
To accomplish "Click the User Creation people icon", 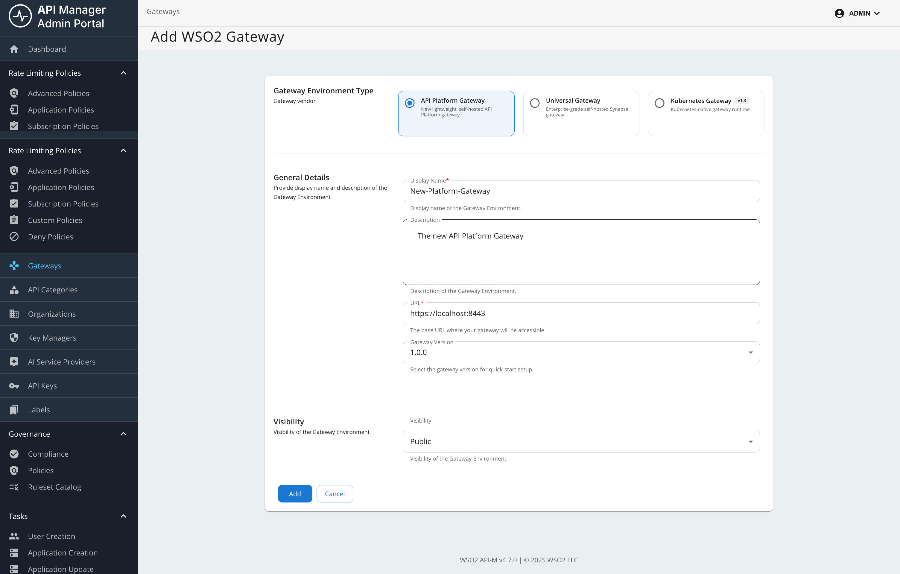I will (x=14, y=536).
